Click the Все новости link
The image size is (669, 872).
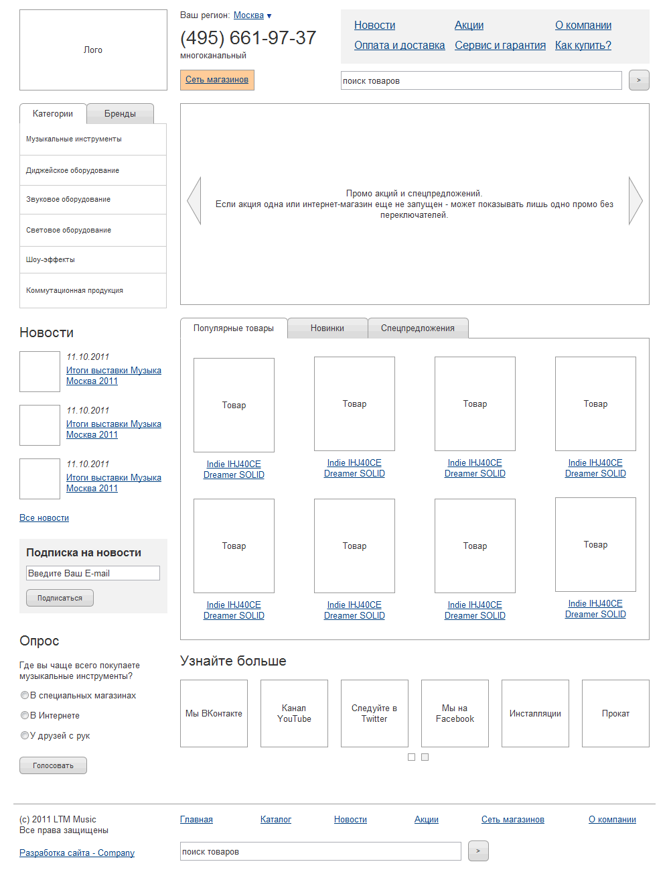tap(44, 518)
